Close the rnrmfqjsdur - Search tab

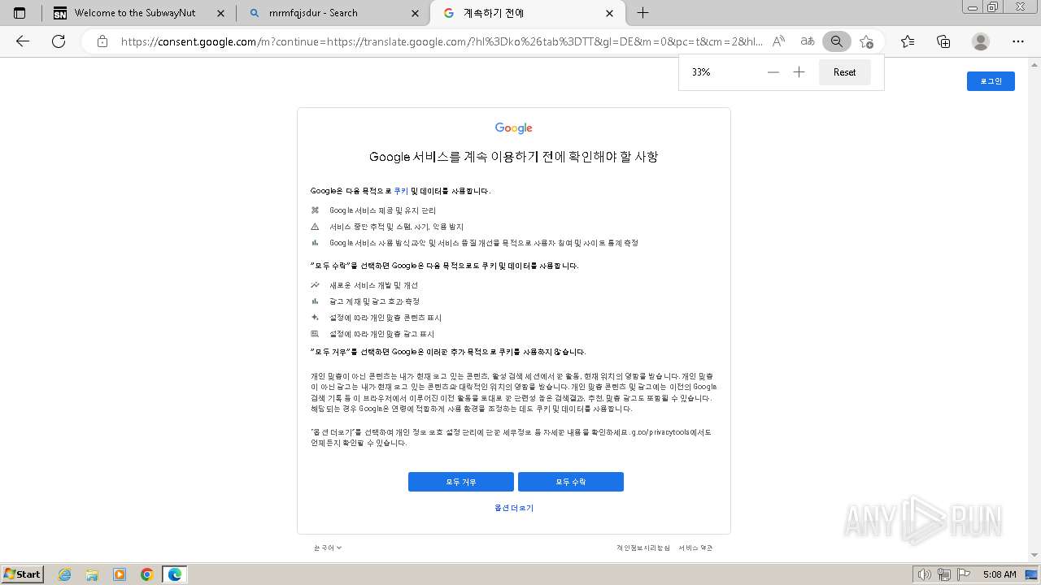coord(416,13)
